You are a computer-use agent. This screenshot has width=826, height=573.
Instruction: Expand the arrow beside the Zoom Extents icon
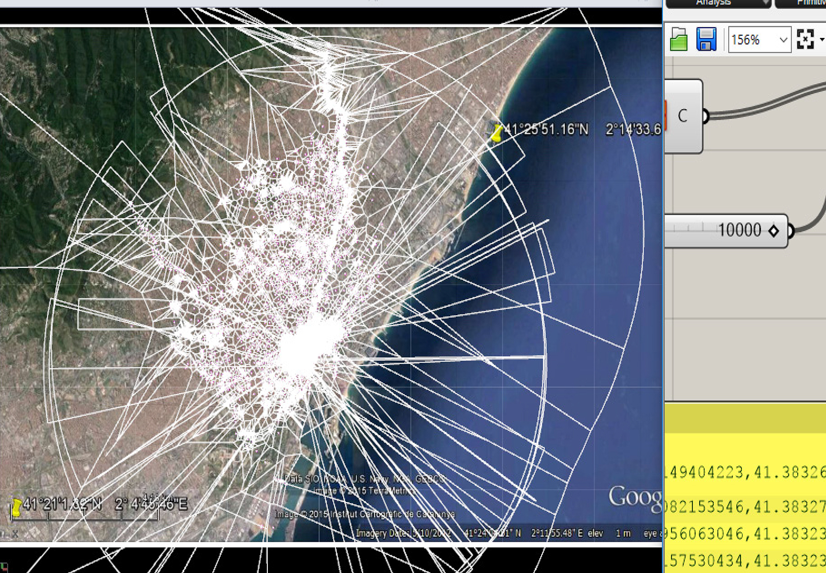tap(822, 40)
